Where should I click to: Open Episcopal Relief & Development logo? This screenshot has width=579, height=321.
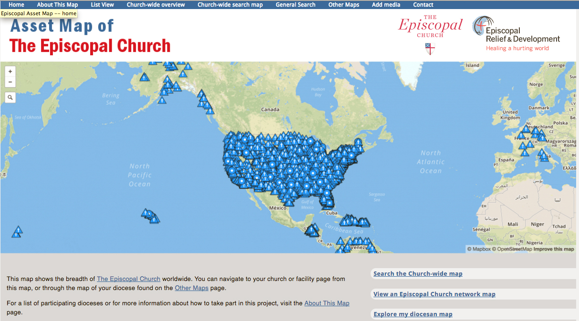(516, 33)
